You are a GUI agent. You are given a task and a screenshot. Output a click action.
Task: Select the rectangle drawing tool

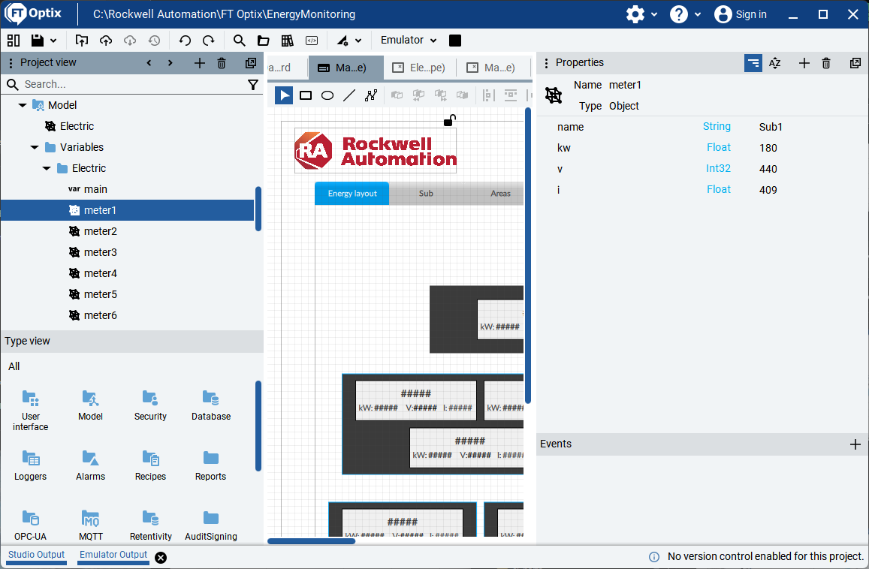(306, 95)
